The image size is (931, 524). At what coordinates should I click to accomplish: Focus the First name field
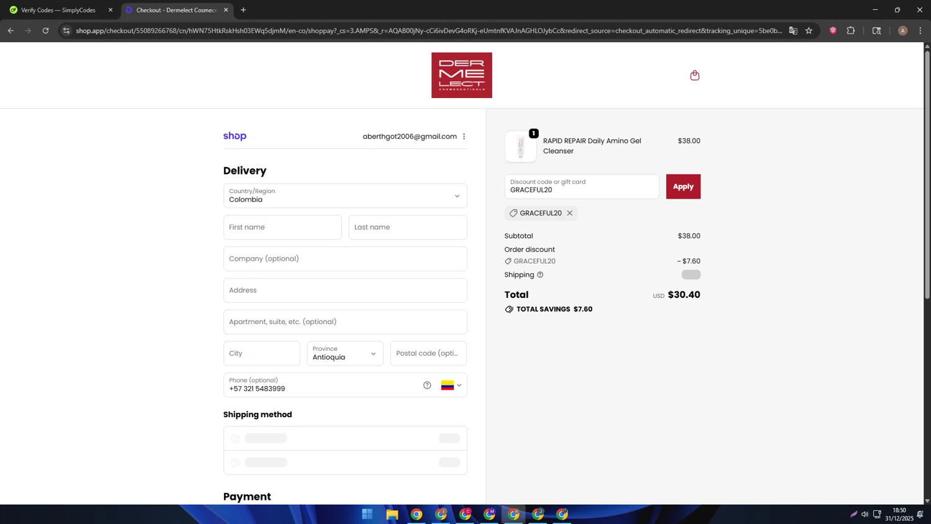(282, 227)
